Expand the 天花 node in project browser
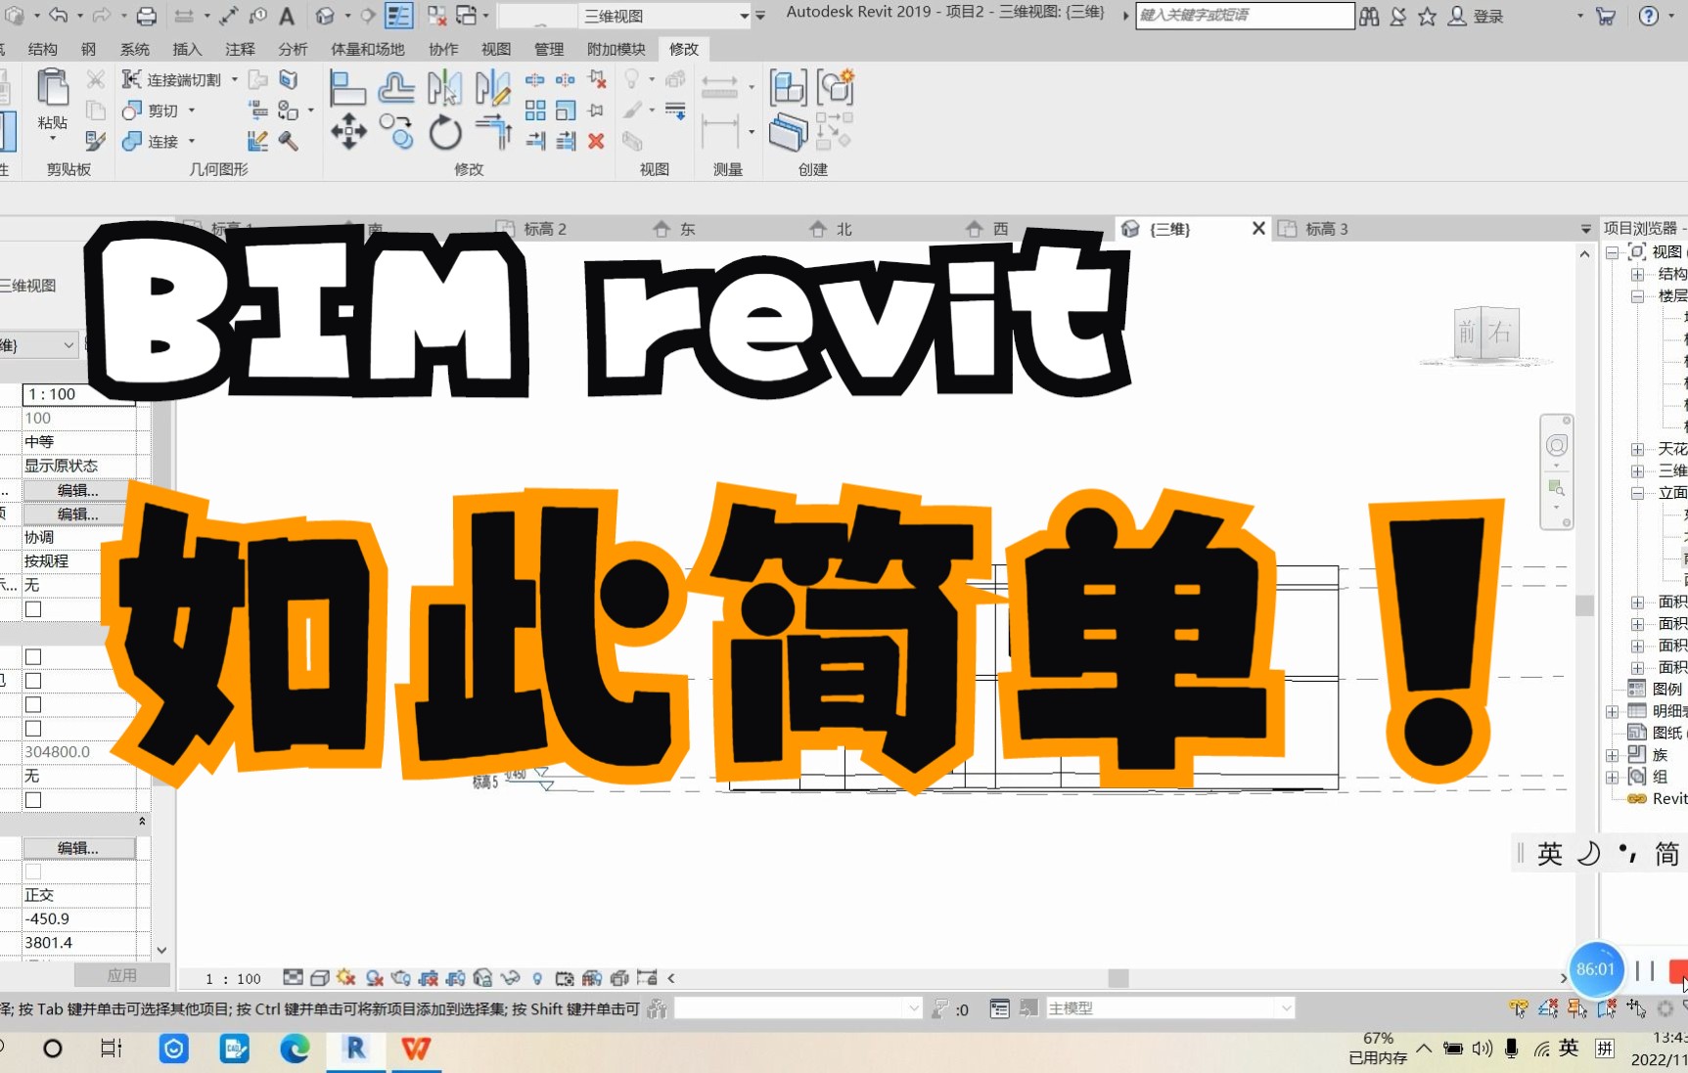1688x1073 pixels. click(x=1637, y=449)
